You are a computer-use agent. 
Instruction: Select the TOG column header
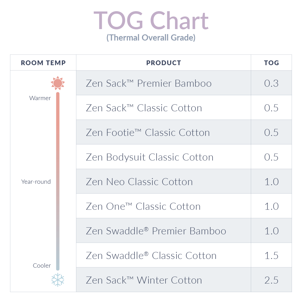click(x=271, y=63)
